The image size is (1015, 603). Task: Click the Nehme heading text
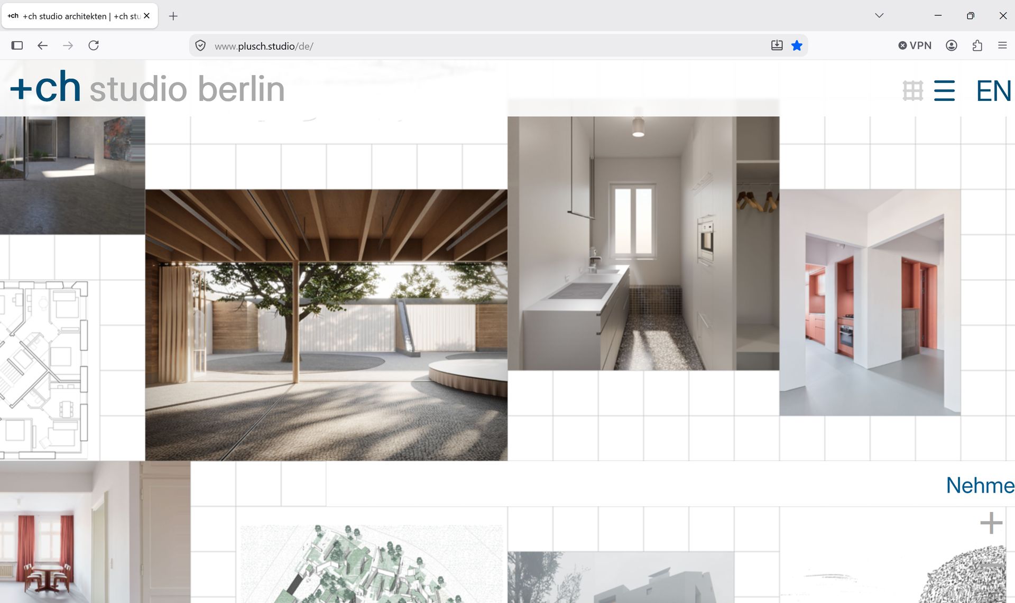pos(980,485)
